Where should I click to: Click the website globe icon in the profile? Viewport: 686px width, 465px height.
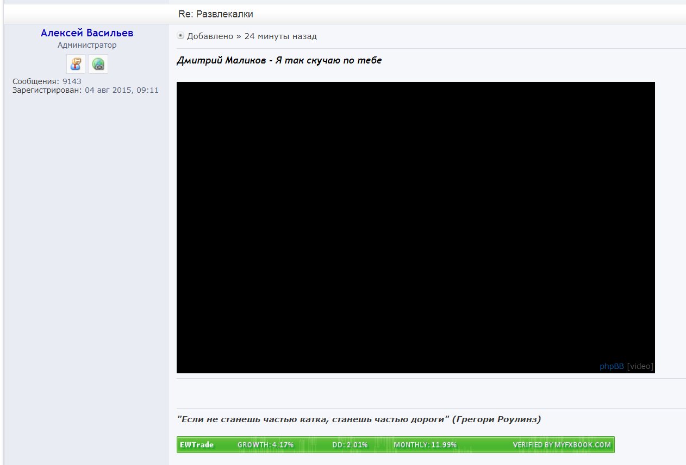pos(98,64)
